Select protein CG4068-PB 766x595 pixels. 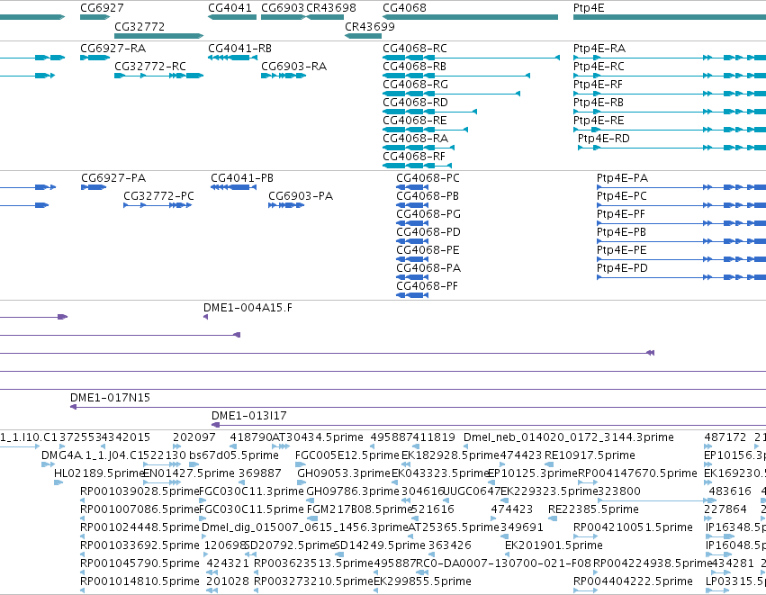click(x=412, y=205)
